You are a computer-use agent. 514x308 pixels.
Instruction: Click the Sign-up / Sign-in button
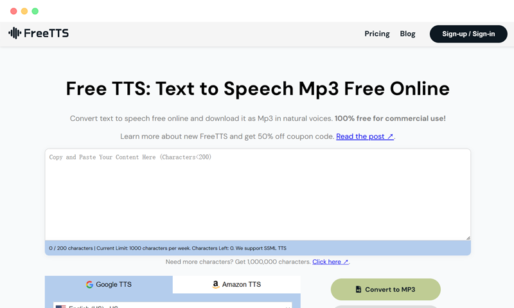(468, 34)
